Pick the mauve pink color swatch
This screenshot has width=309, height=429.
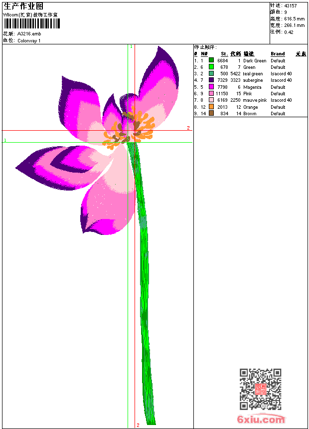click(x=211, y=100)
